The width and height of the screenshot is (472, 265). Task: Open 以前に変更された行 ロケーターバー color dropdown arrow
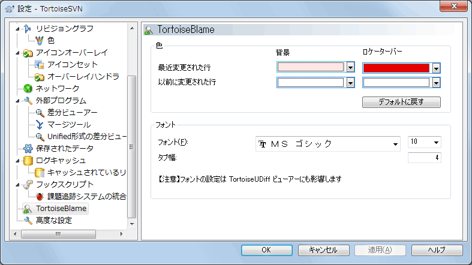pyautogui.click(x=437, y=82)
